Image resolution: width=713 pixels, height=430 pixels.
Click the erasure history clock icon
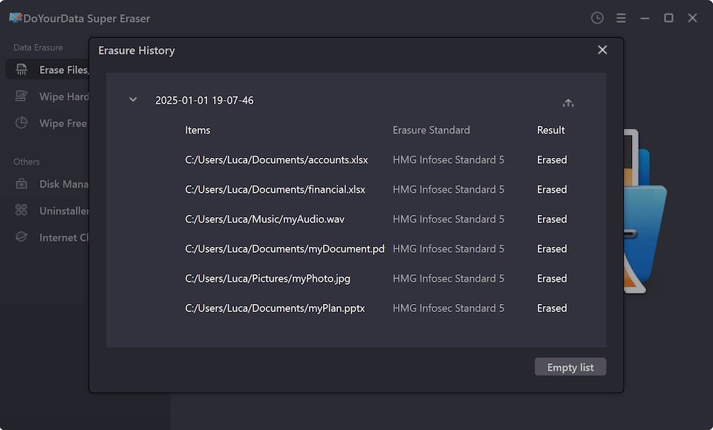click(597, 18)
